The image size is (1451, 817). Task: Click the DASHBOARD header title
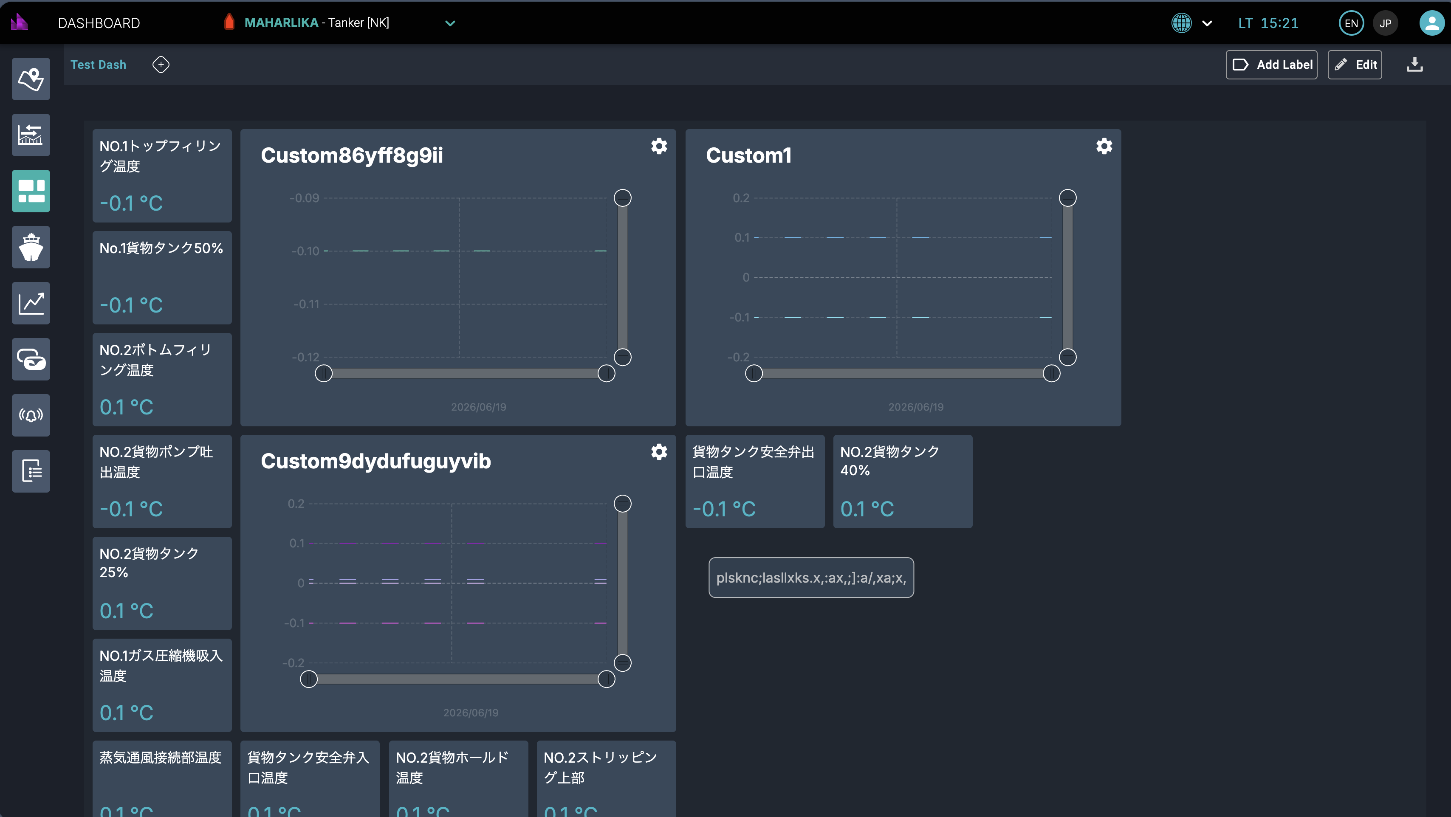click(x=99, y=23)
